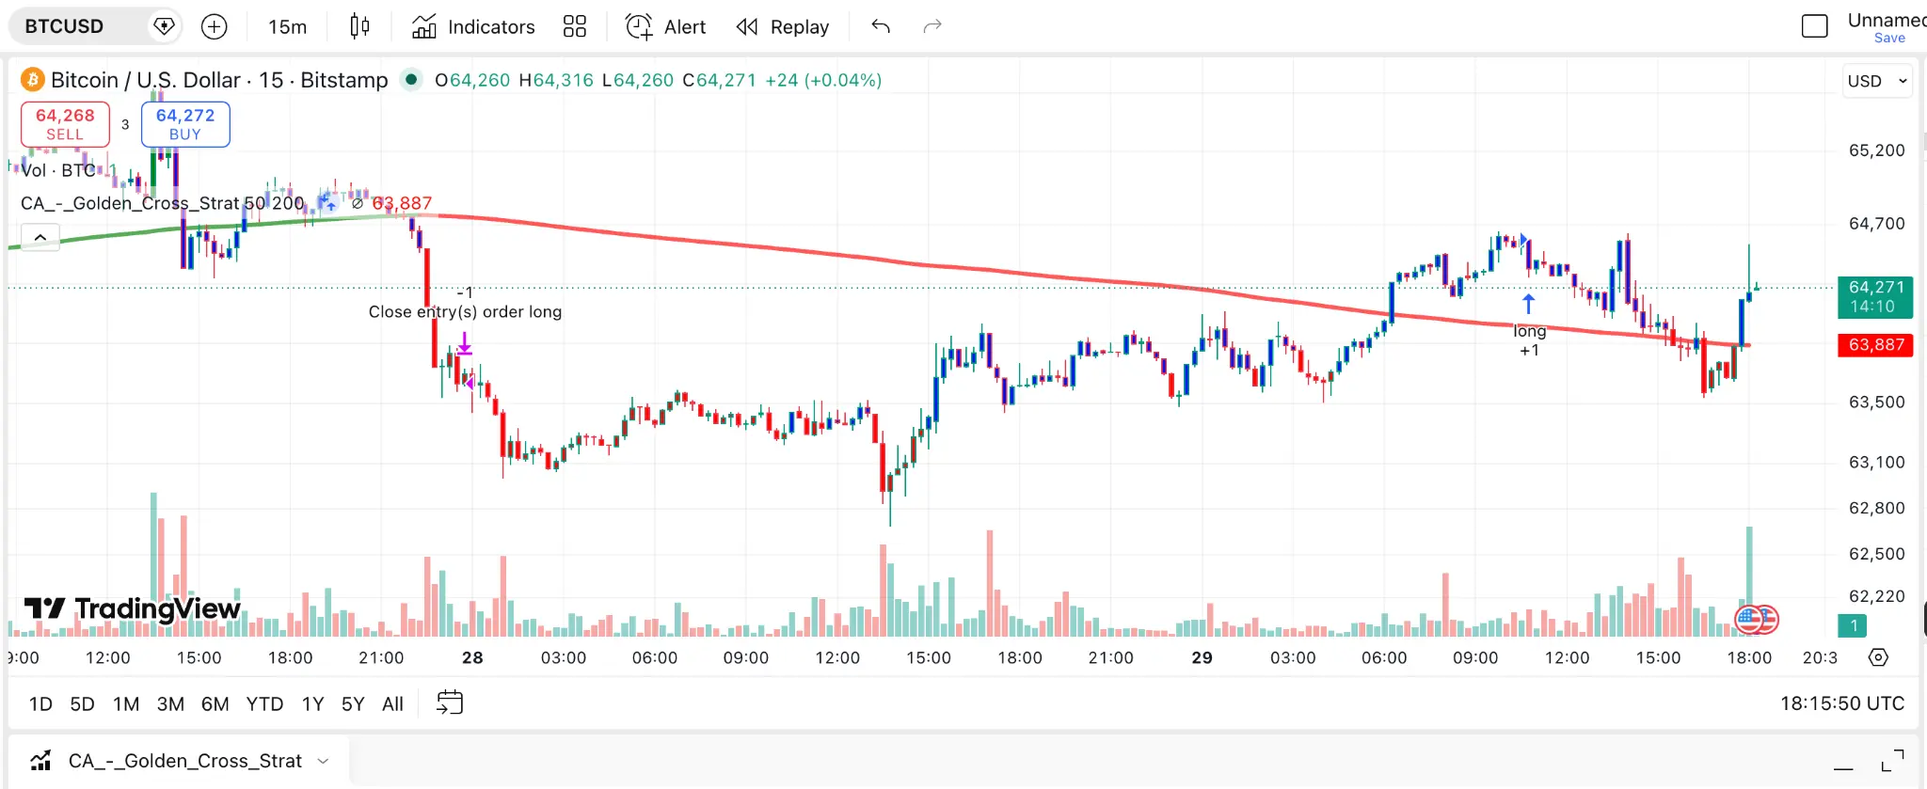1927x789 pixels.
Task: Click the red 63,887 indicator price label
Action: [1874, 344]
